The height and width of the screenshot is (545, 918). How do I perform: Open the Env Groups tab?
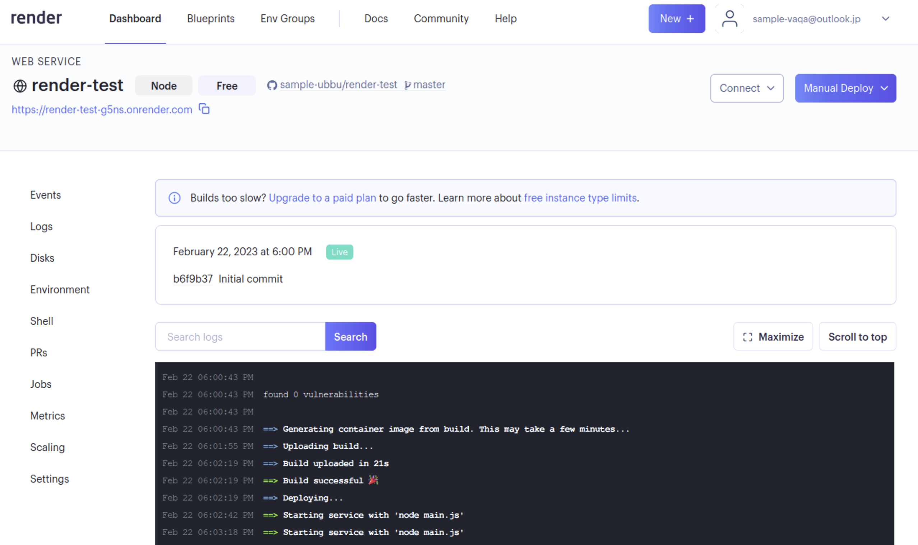pyautogui.click(x=287, y=19)
